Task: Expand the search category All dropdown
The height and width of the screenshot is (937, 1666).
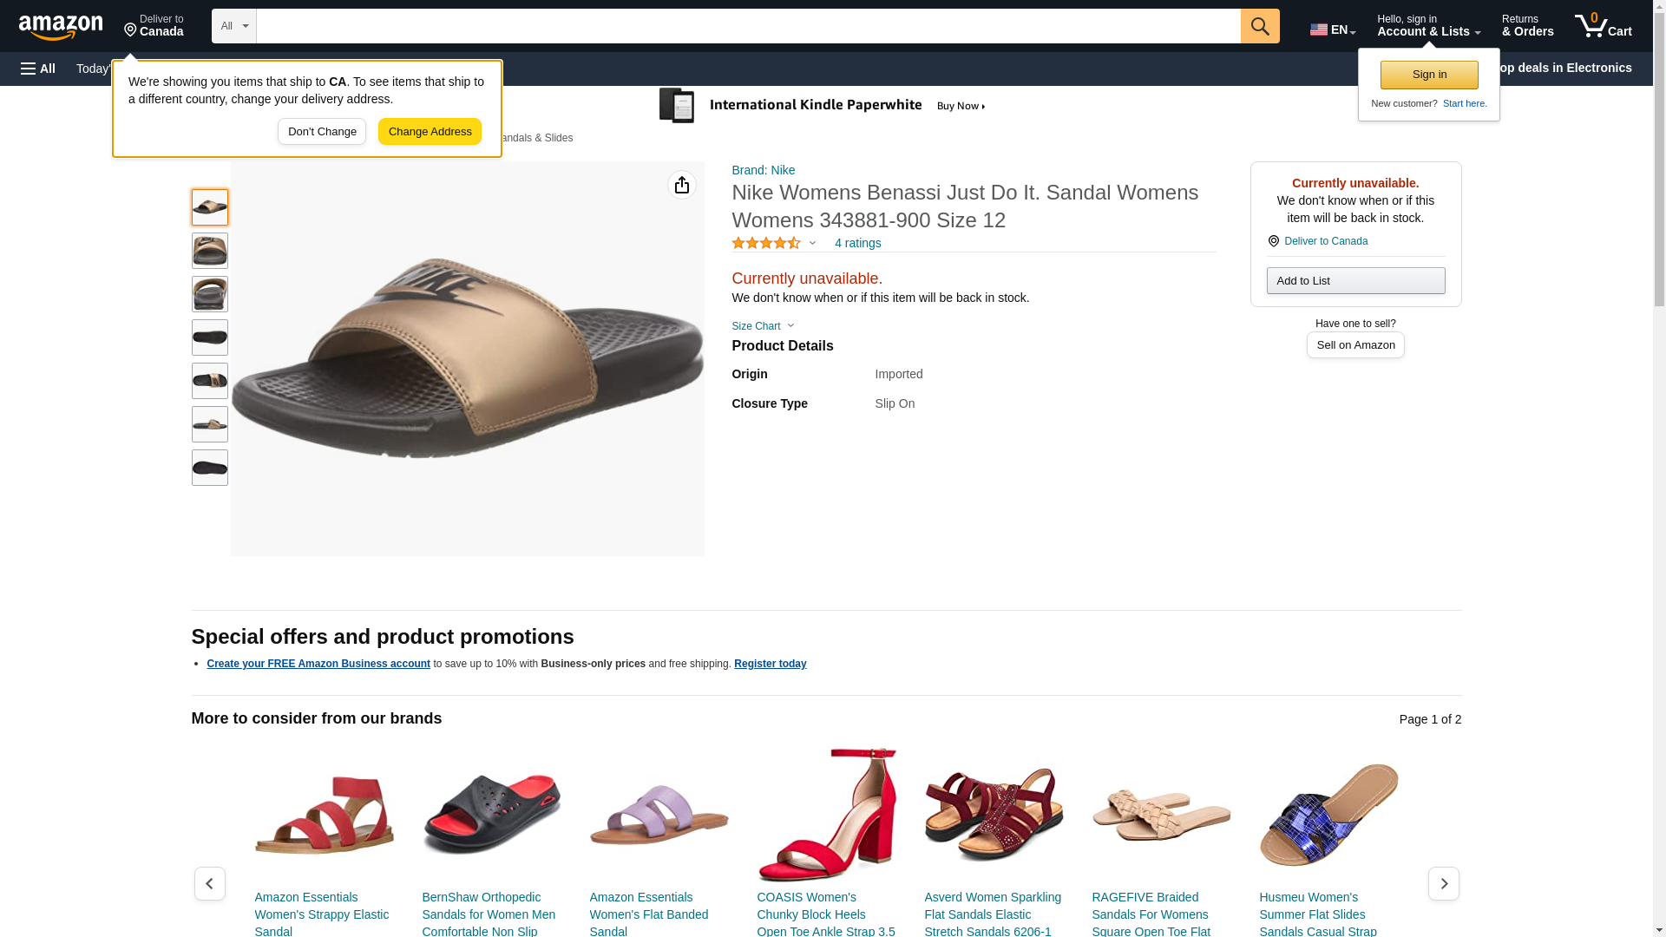Action: coord(233,26)
